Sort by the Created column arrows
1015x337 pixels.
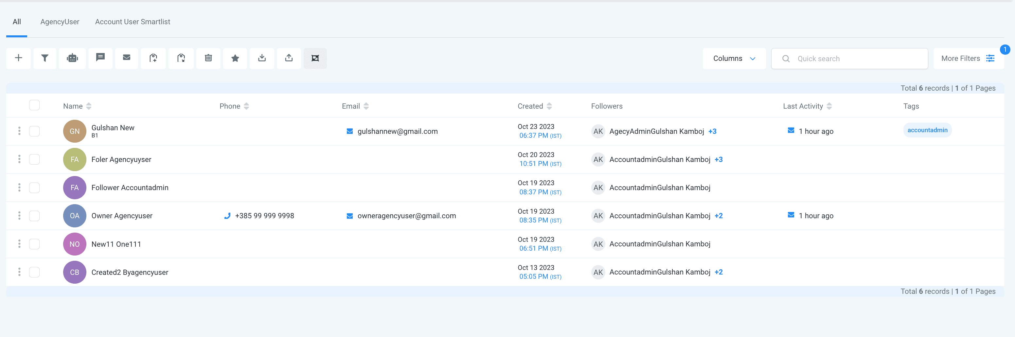(x=549, y=106)
